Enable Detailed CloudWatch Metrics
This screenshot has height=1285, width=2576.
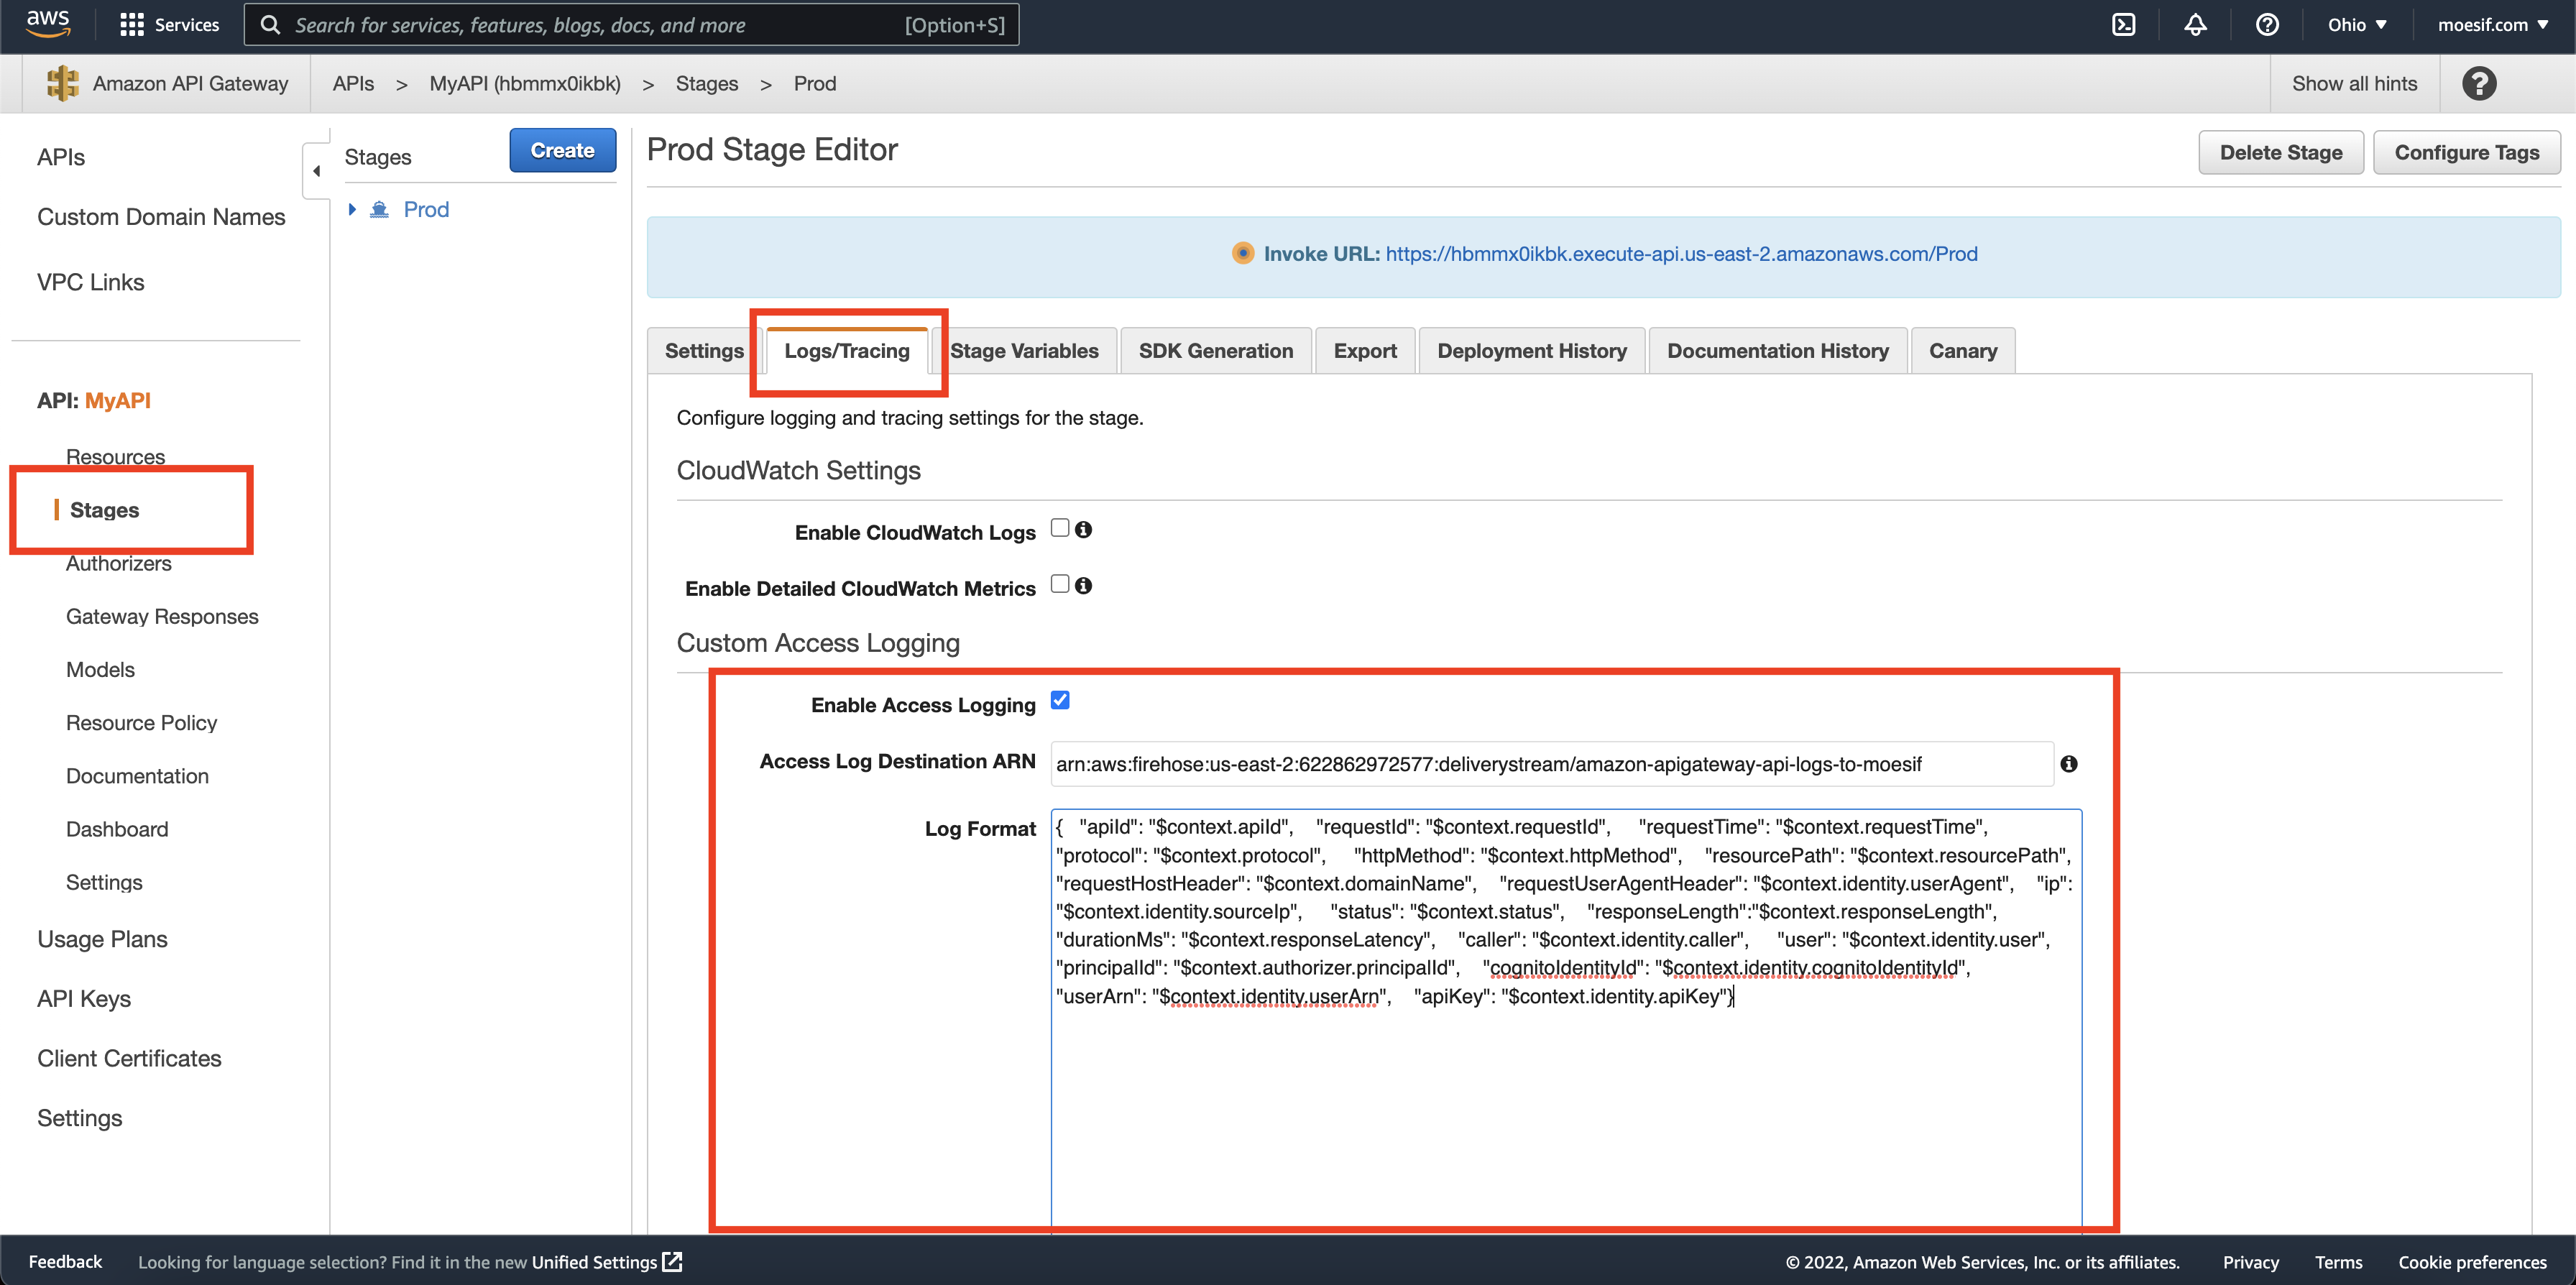[x=1060, y=585]
